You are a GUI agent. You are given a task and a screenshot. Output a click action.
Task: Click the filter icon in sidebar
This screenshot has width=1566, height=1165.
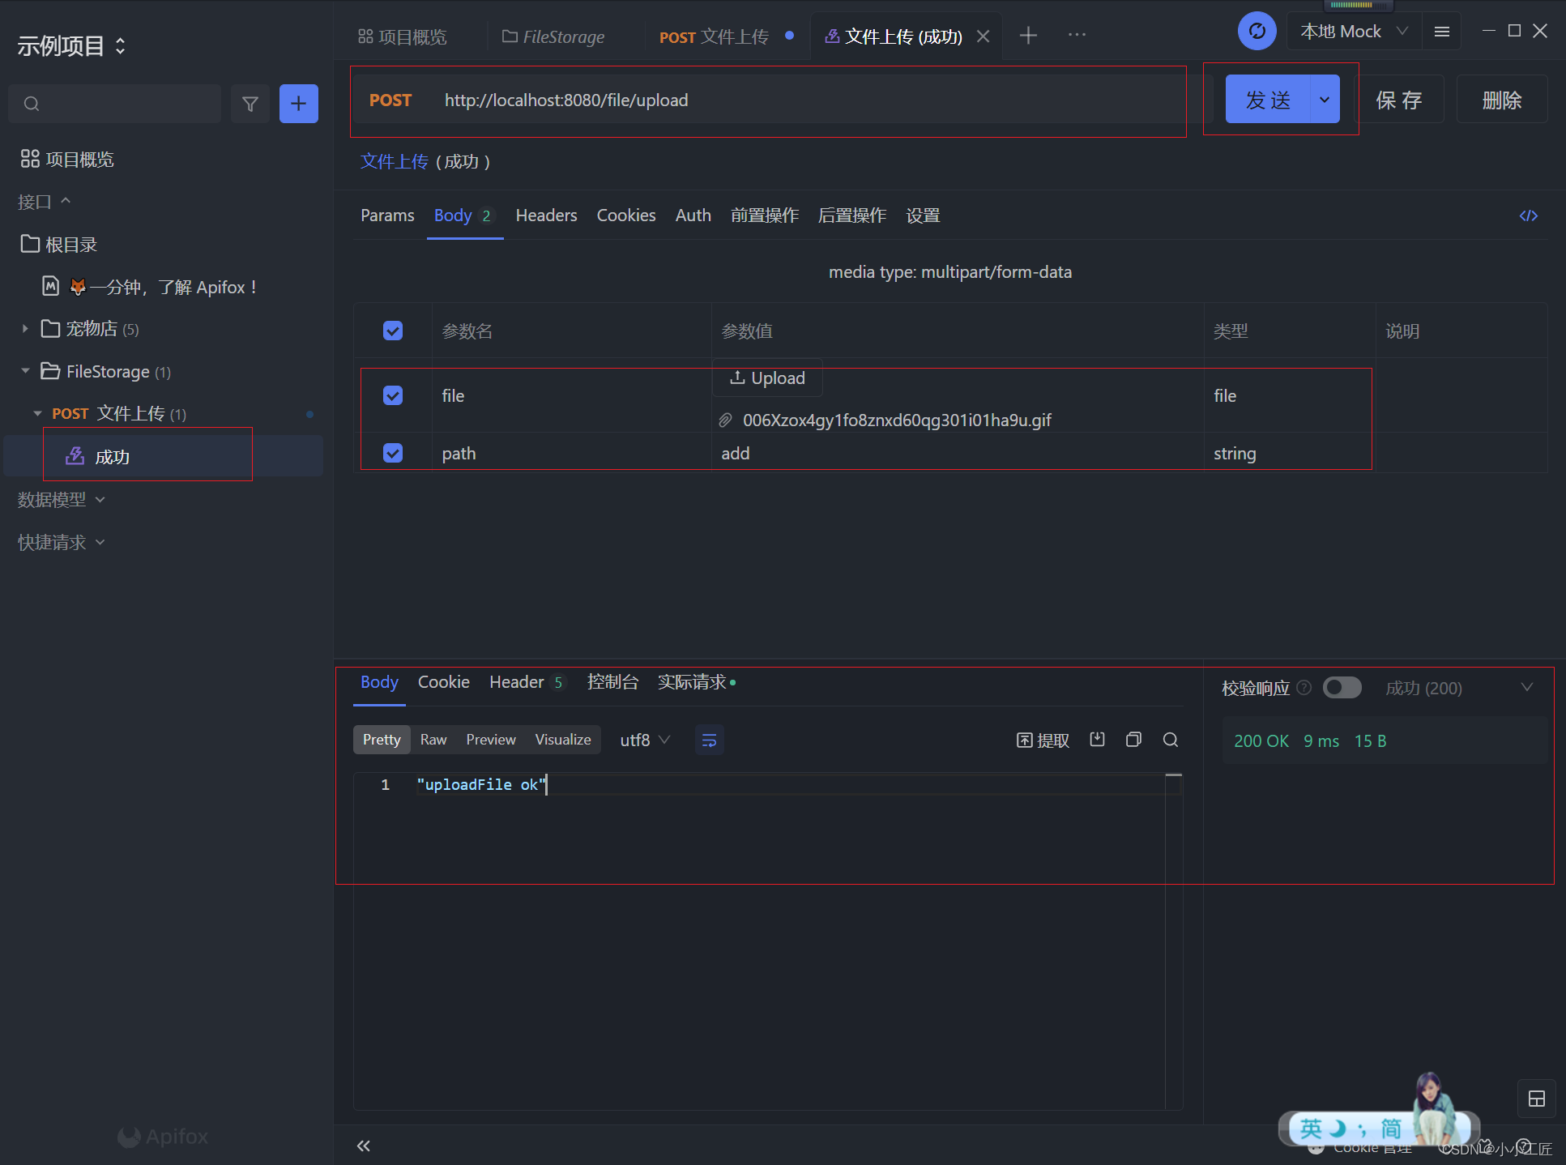(250, 104)
